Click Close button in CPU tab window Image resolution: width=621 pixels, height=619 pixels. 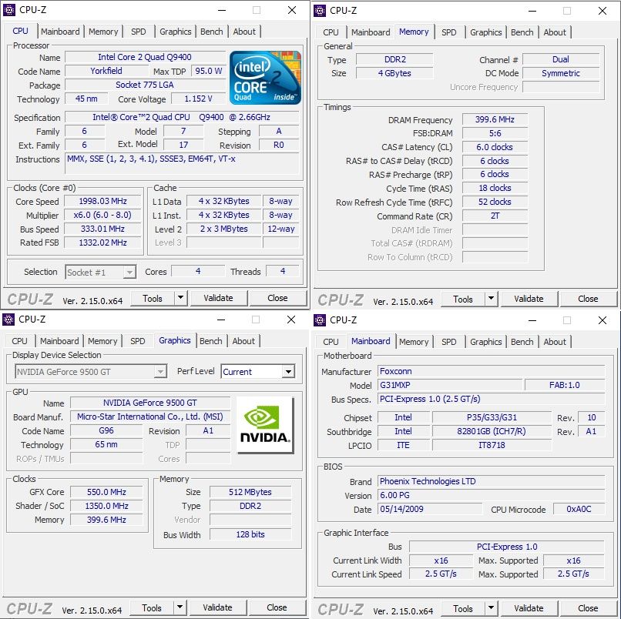tap(277, 298)
